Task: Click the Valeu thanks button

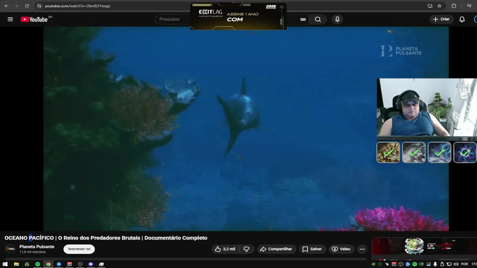Action: click(x=341, y=249)
